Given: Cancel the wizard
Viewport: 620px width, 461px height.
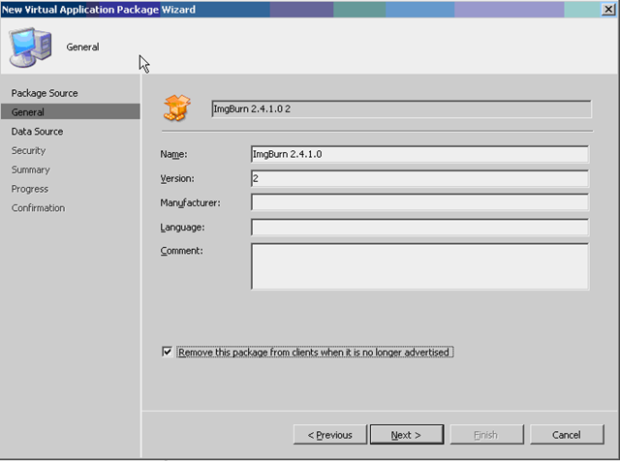Looking at the screenshot, I should 567,435.
